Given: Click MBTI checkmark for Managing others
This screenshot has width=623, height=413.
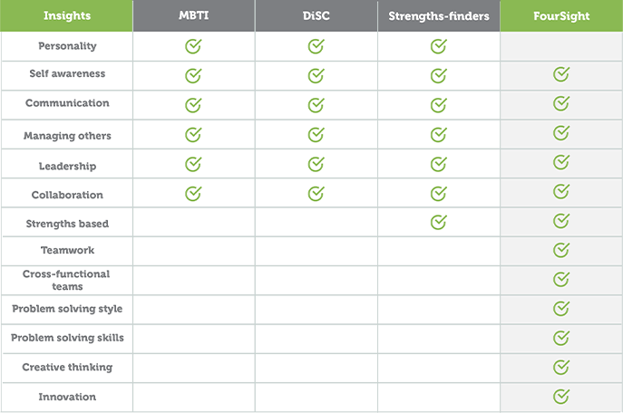Looking at the screenshot, I should pos(193,135).
